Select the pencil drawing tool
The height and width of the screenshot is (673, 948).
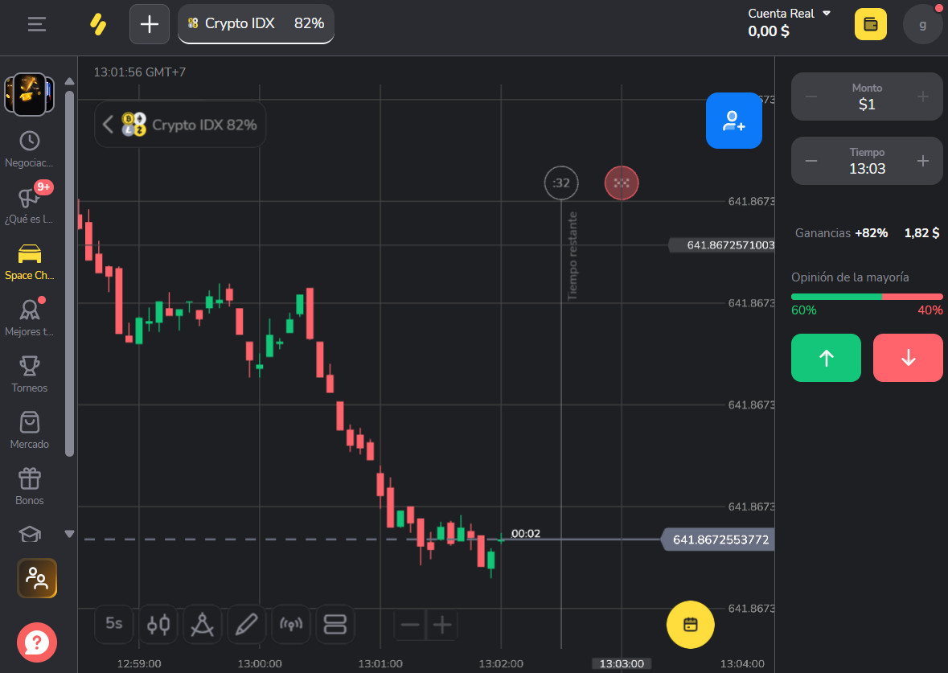click(x=246, y=625)
